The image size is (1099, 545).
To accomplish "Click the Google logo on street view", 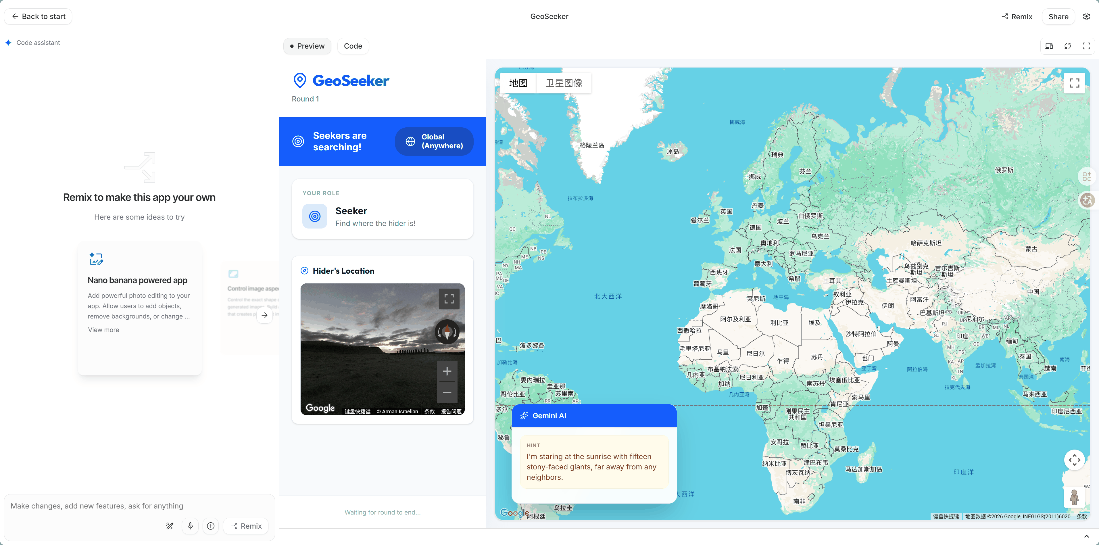I will click(320, 408).
